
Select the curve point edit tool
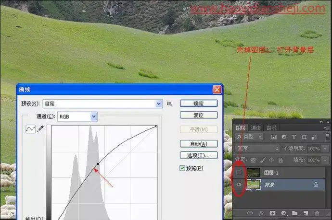tap(30, 128)
